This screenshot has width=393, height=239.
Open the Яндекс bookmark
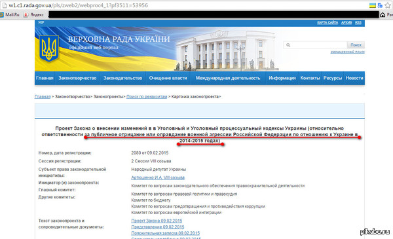(x=34, y=14)
